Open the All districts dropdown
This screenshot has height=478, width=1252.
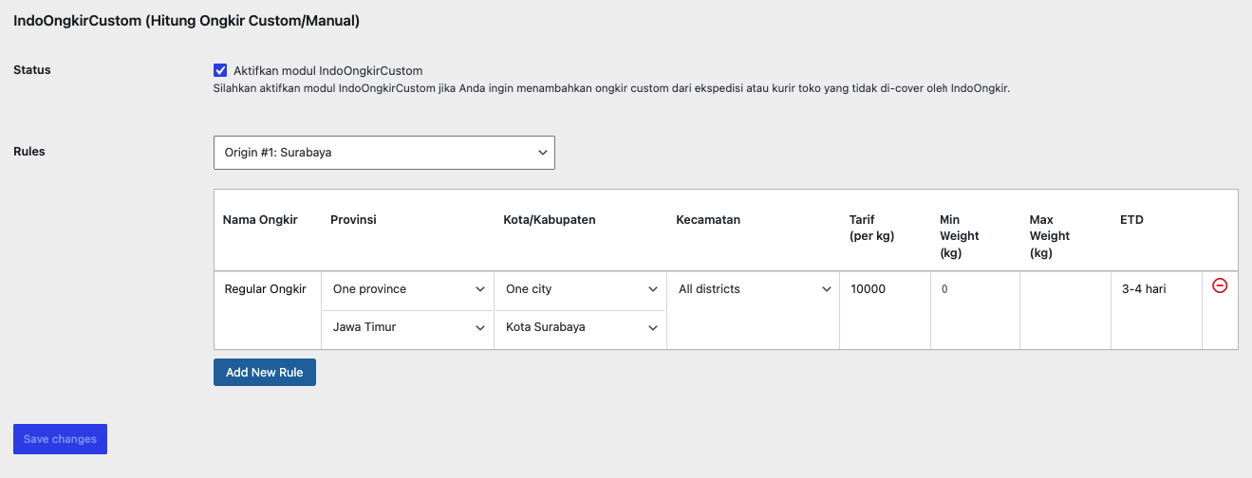(x=754, y=289)
